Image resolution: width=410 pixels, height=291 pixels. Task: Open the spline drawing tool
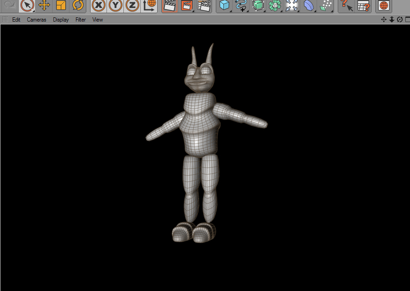tap(241, 5)
